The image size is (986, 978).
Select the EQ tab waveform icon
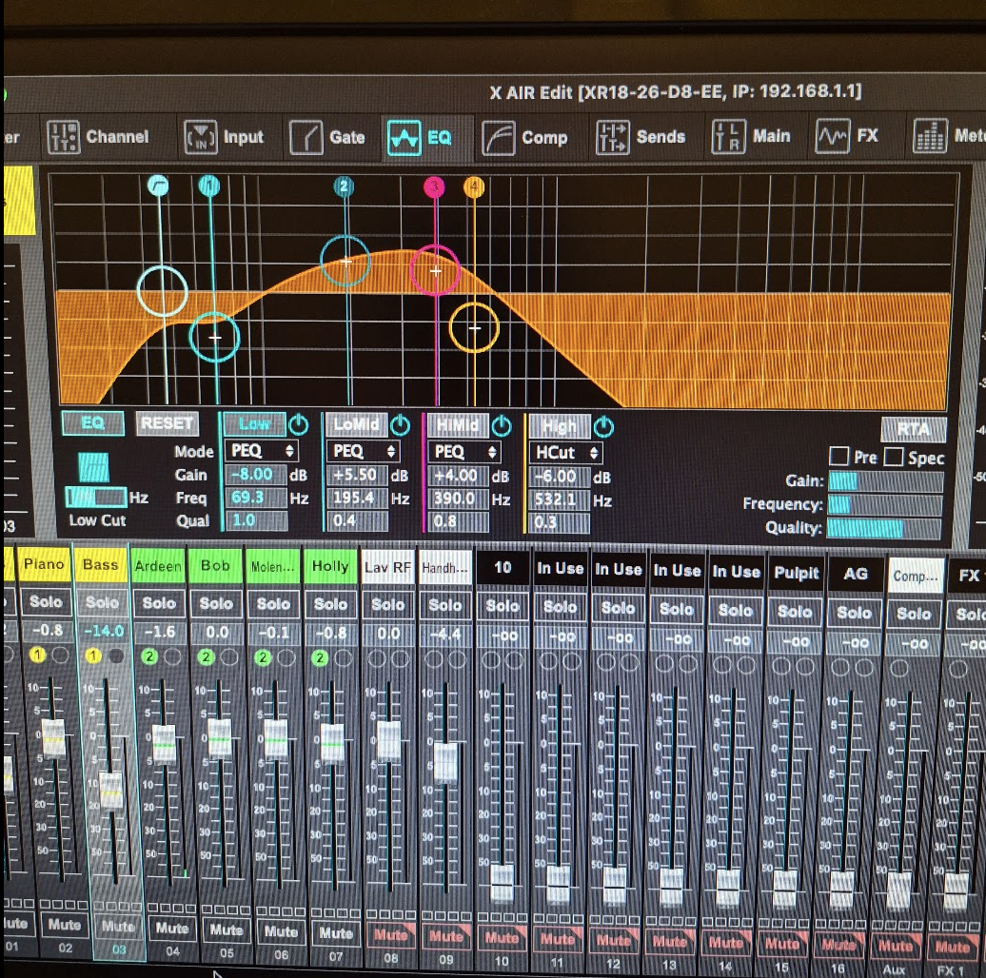pos(404,138)
